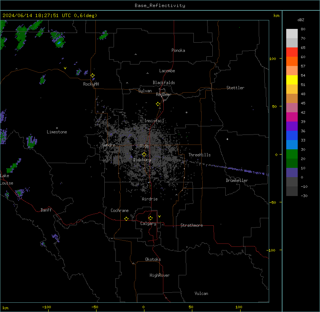This screenshot has height=312, width=320.
Task: Click the RedDeer city label
Action: coord(163,94)
